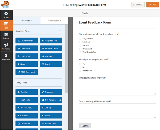Viewport: 160px width, 130px height.
Task: Select the Undecided radio option
Action: tap(80, 71)
